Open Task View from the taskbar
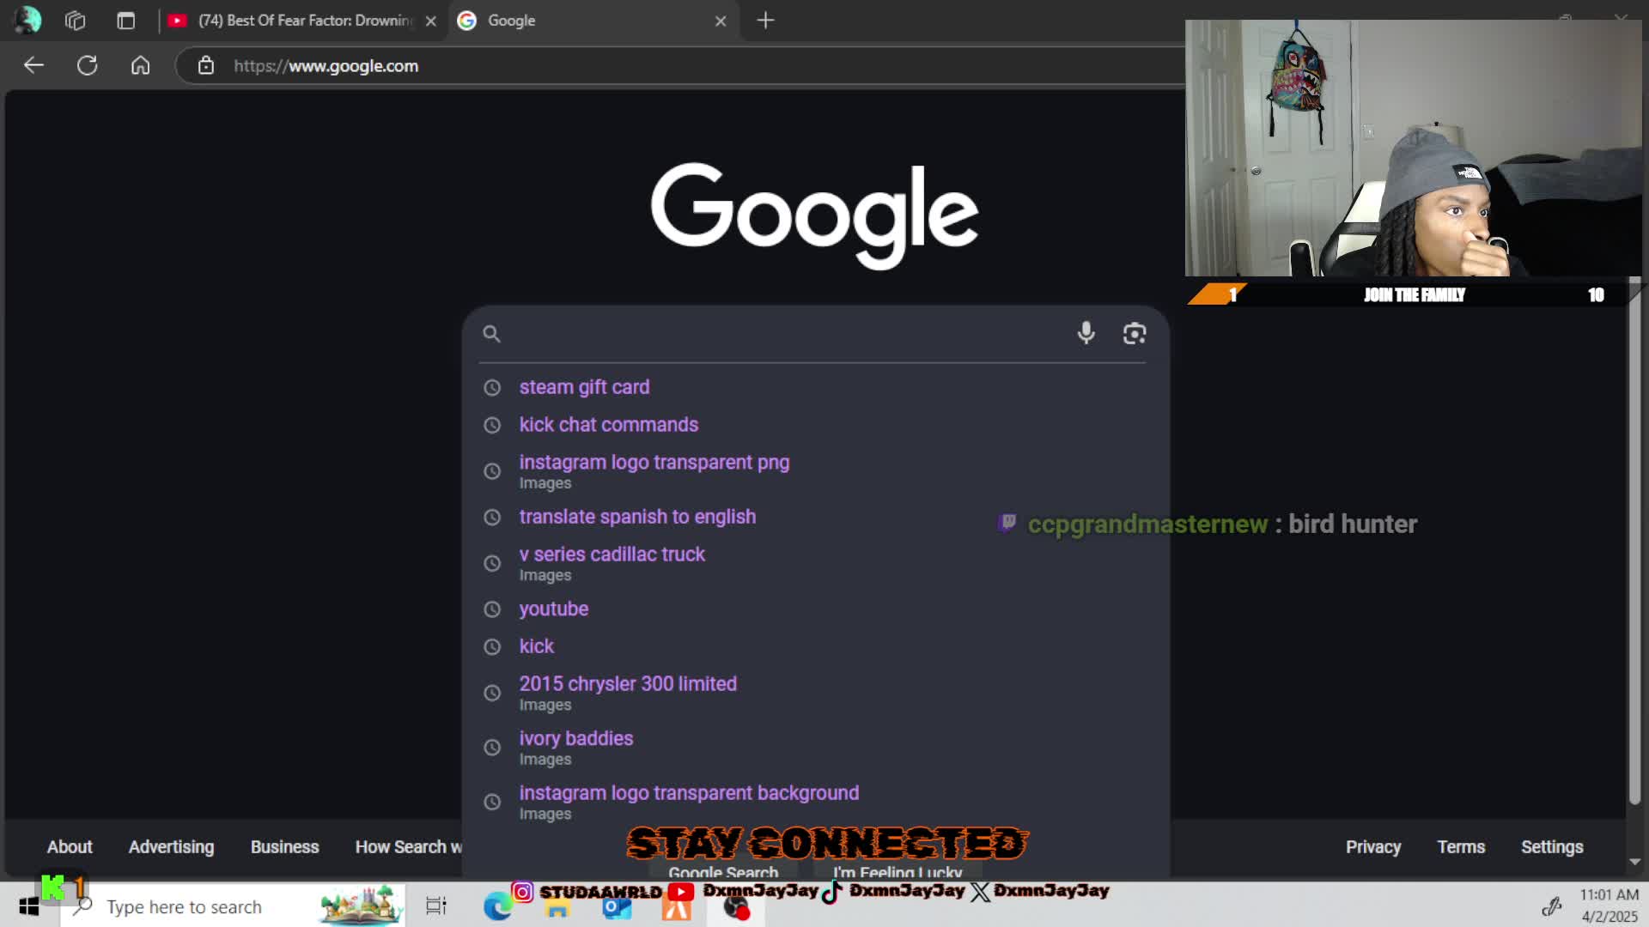 (x=436, y=906)
